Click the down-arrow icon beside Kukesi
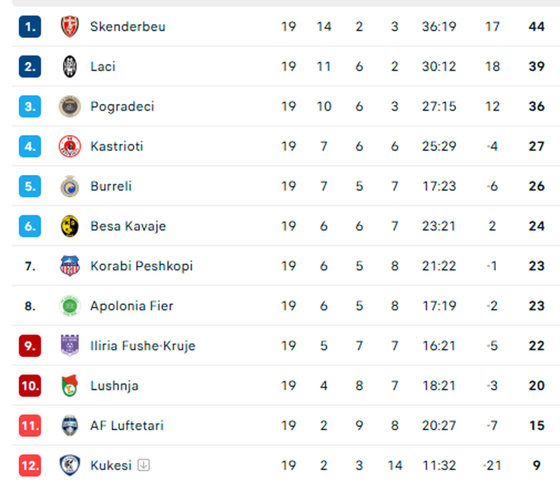Viewport: 560px width, 481px height. tap(144, 465)
